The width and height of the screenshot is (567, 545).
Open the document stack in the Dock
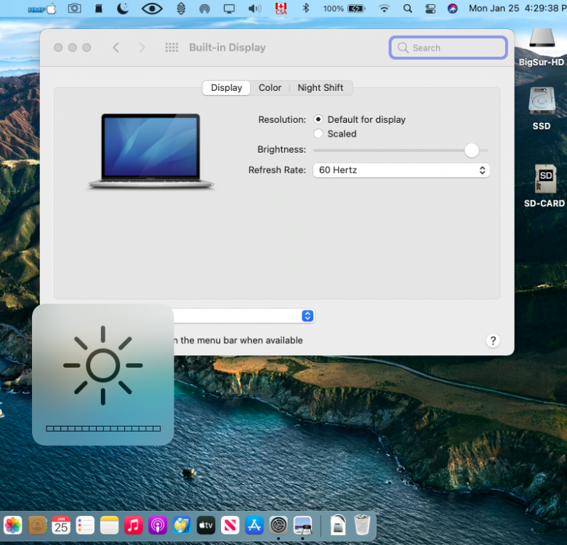[338, 525]
